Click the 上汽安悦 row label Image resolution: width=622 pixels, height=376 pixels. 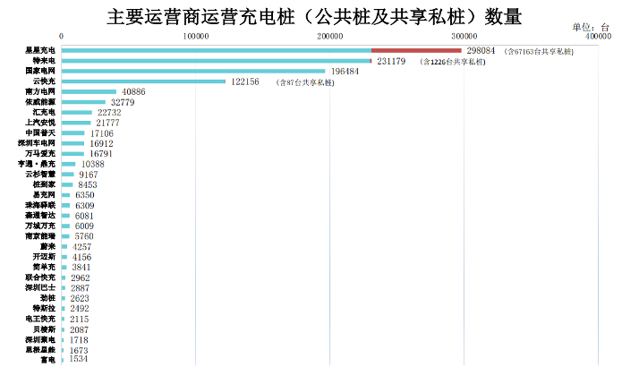[40, 122]
